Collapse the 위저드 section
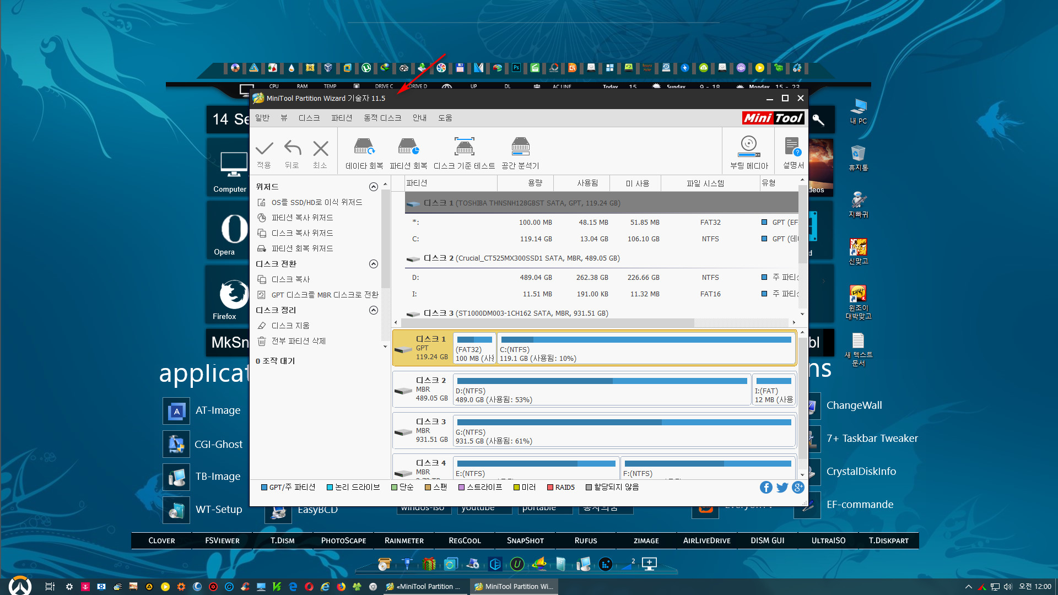The image size is (1058, 595). [x=373, y=187]
